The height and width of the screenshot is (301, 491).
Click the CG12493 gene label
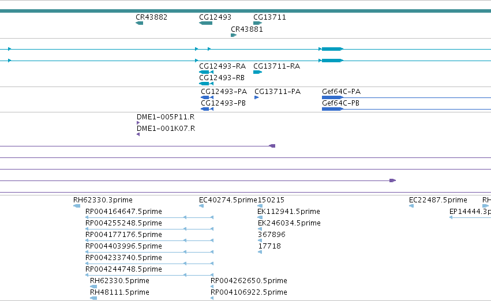pyautogui.click(x=215, y=17)
